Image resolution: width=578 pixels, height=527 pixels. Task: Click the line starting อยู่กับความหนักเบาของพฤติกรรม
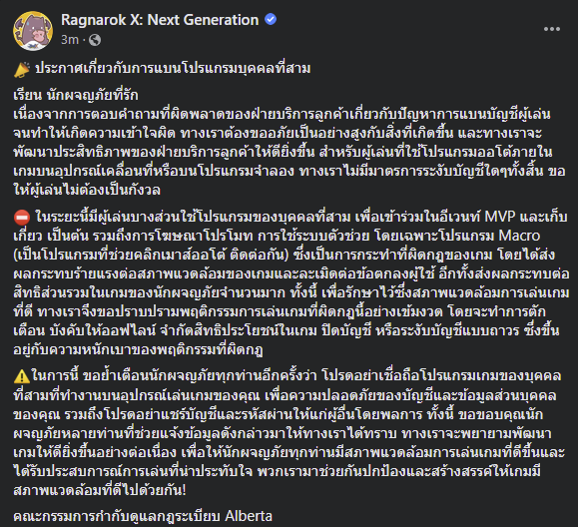click(138, 349)
